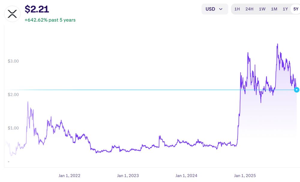Click the XRP coin logo icon
Screen dimensions: 300x182
[x=12, y=14]
